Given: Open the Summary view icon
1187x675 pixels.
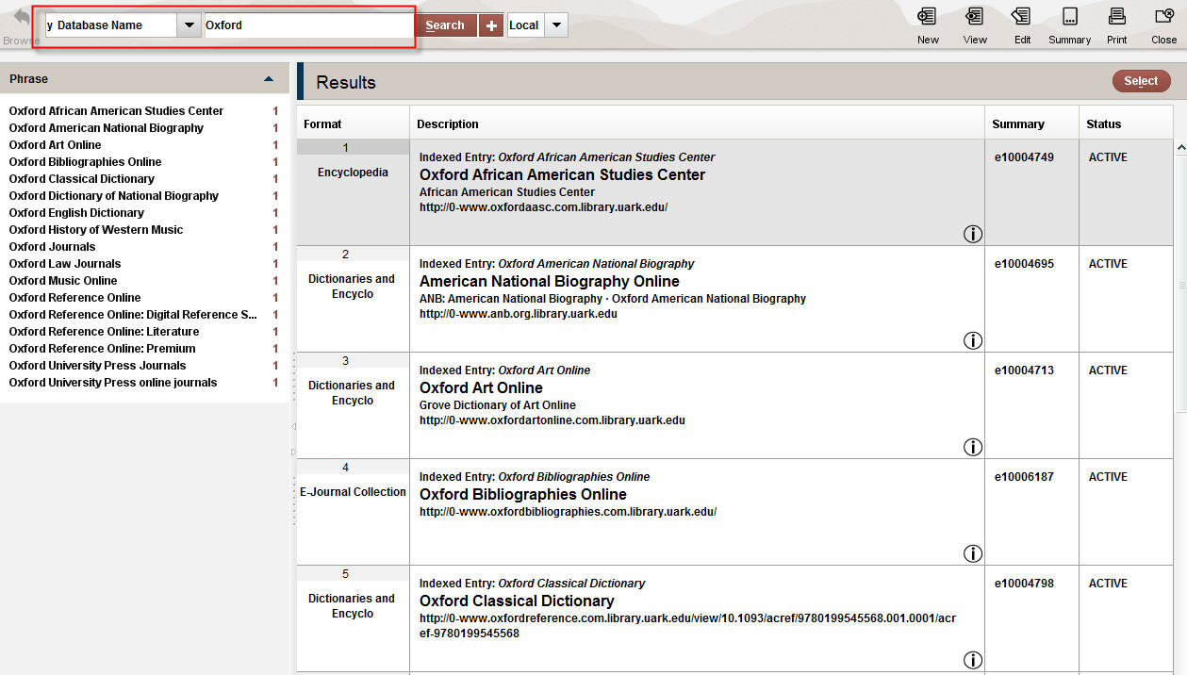Looking at the screenshot, I should (1069, 16).
